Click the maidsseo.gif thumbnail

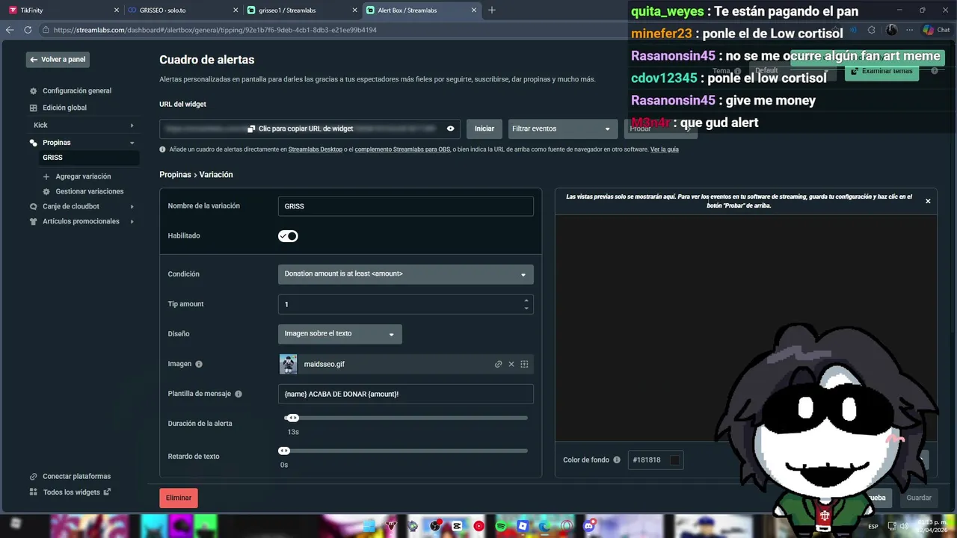click(x=289, y=364)
